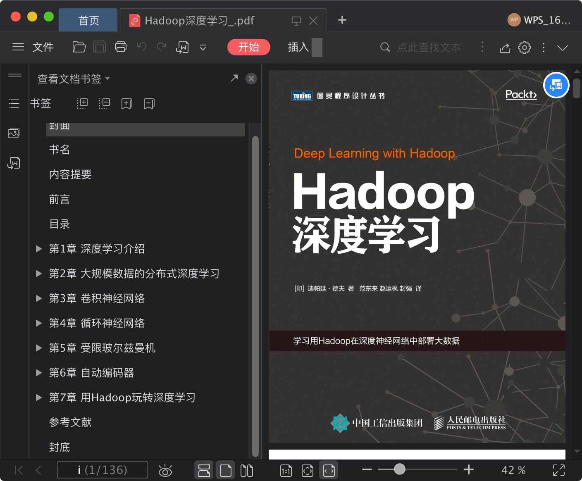This screenshot has width=582, height=481.
Task: Select the 封底 bookmark
Action: [60, 447]
